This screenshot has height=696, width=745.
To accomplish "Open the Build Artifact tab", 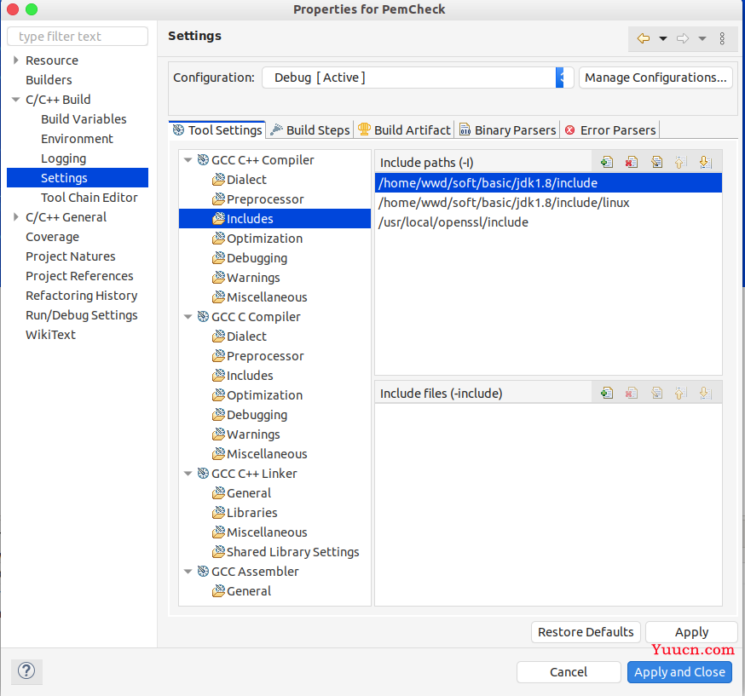I will pos(404,130).
